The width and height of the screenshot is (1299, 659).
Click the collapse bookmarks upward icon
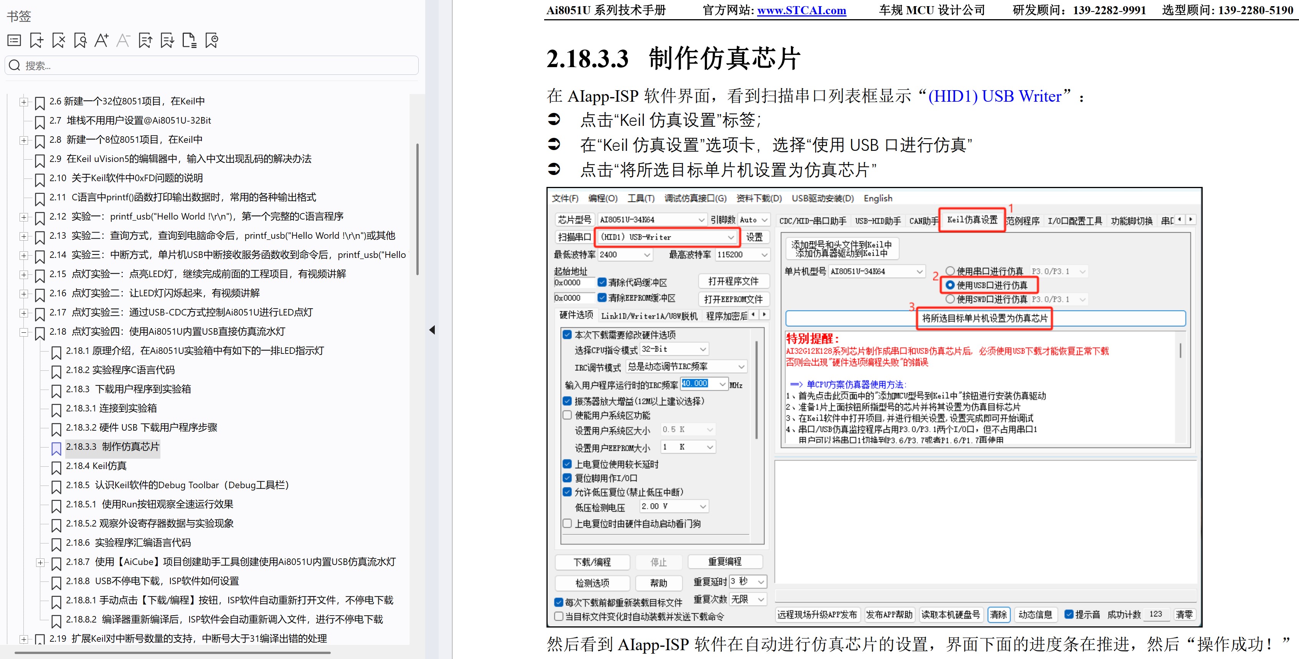point(145,40)
